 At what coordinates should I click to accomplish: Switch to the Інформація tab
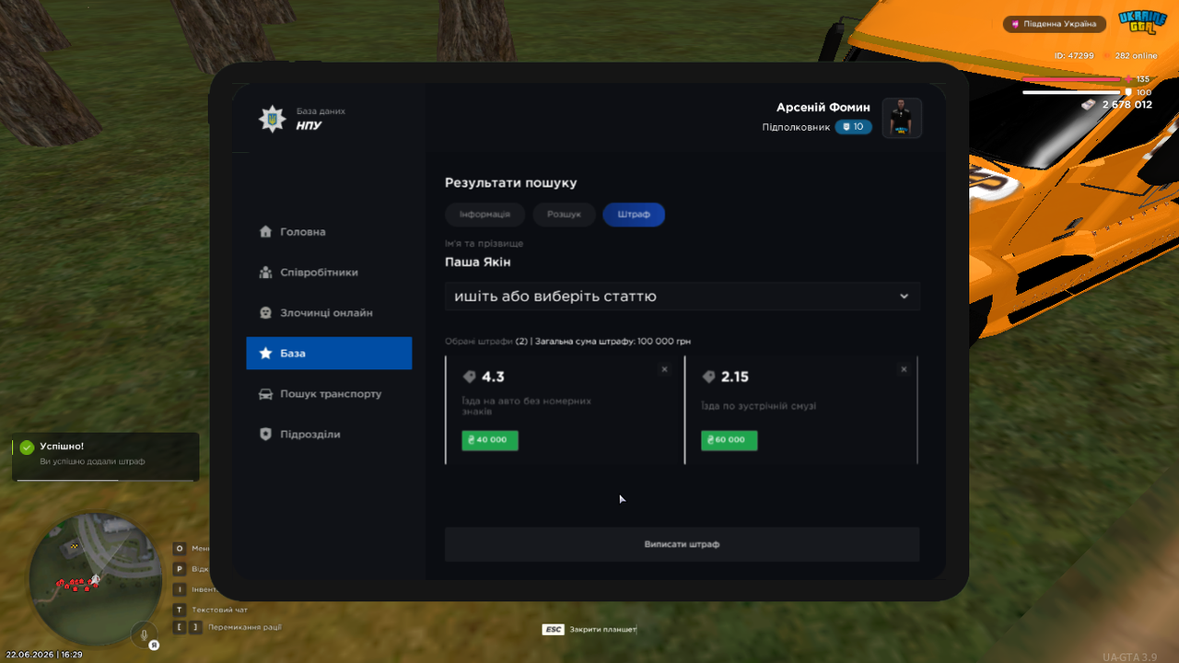coord(484,215)
